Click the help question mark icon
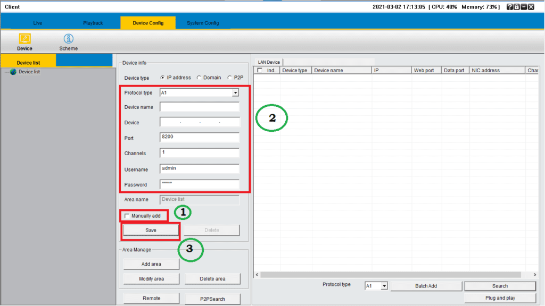 click(510, 7)
